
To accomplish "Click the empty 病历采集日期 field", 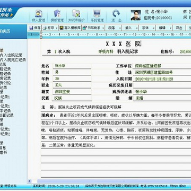I will pos(162,85).
